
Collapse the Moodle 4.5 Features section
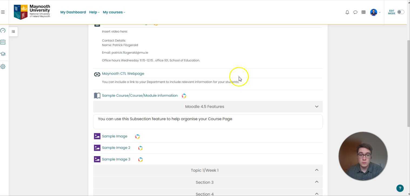coord(317,107)
